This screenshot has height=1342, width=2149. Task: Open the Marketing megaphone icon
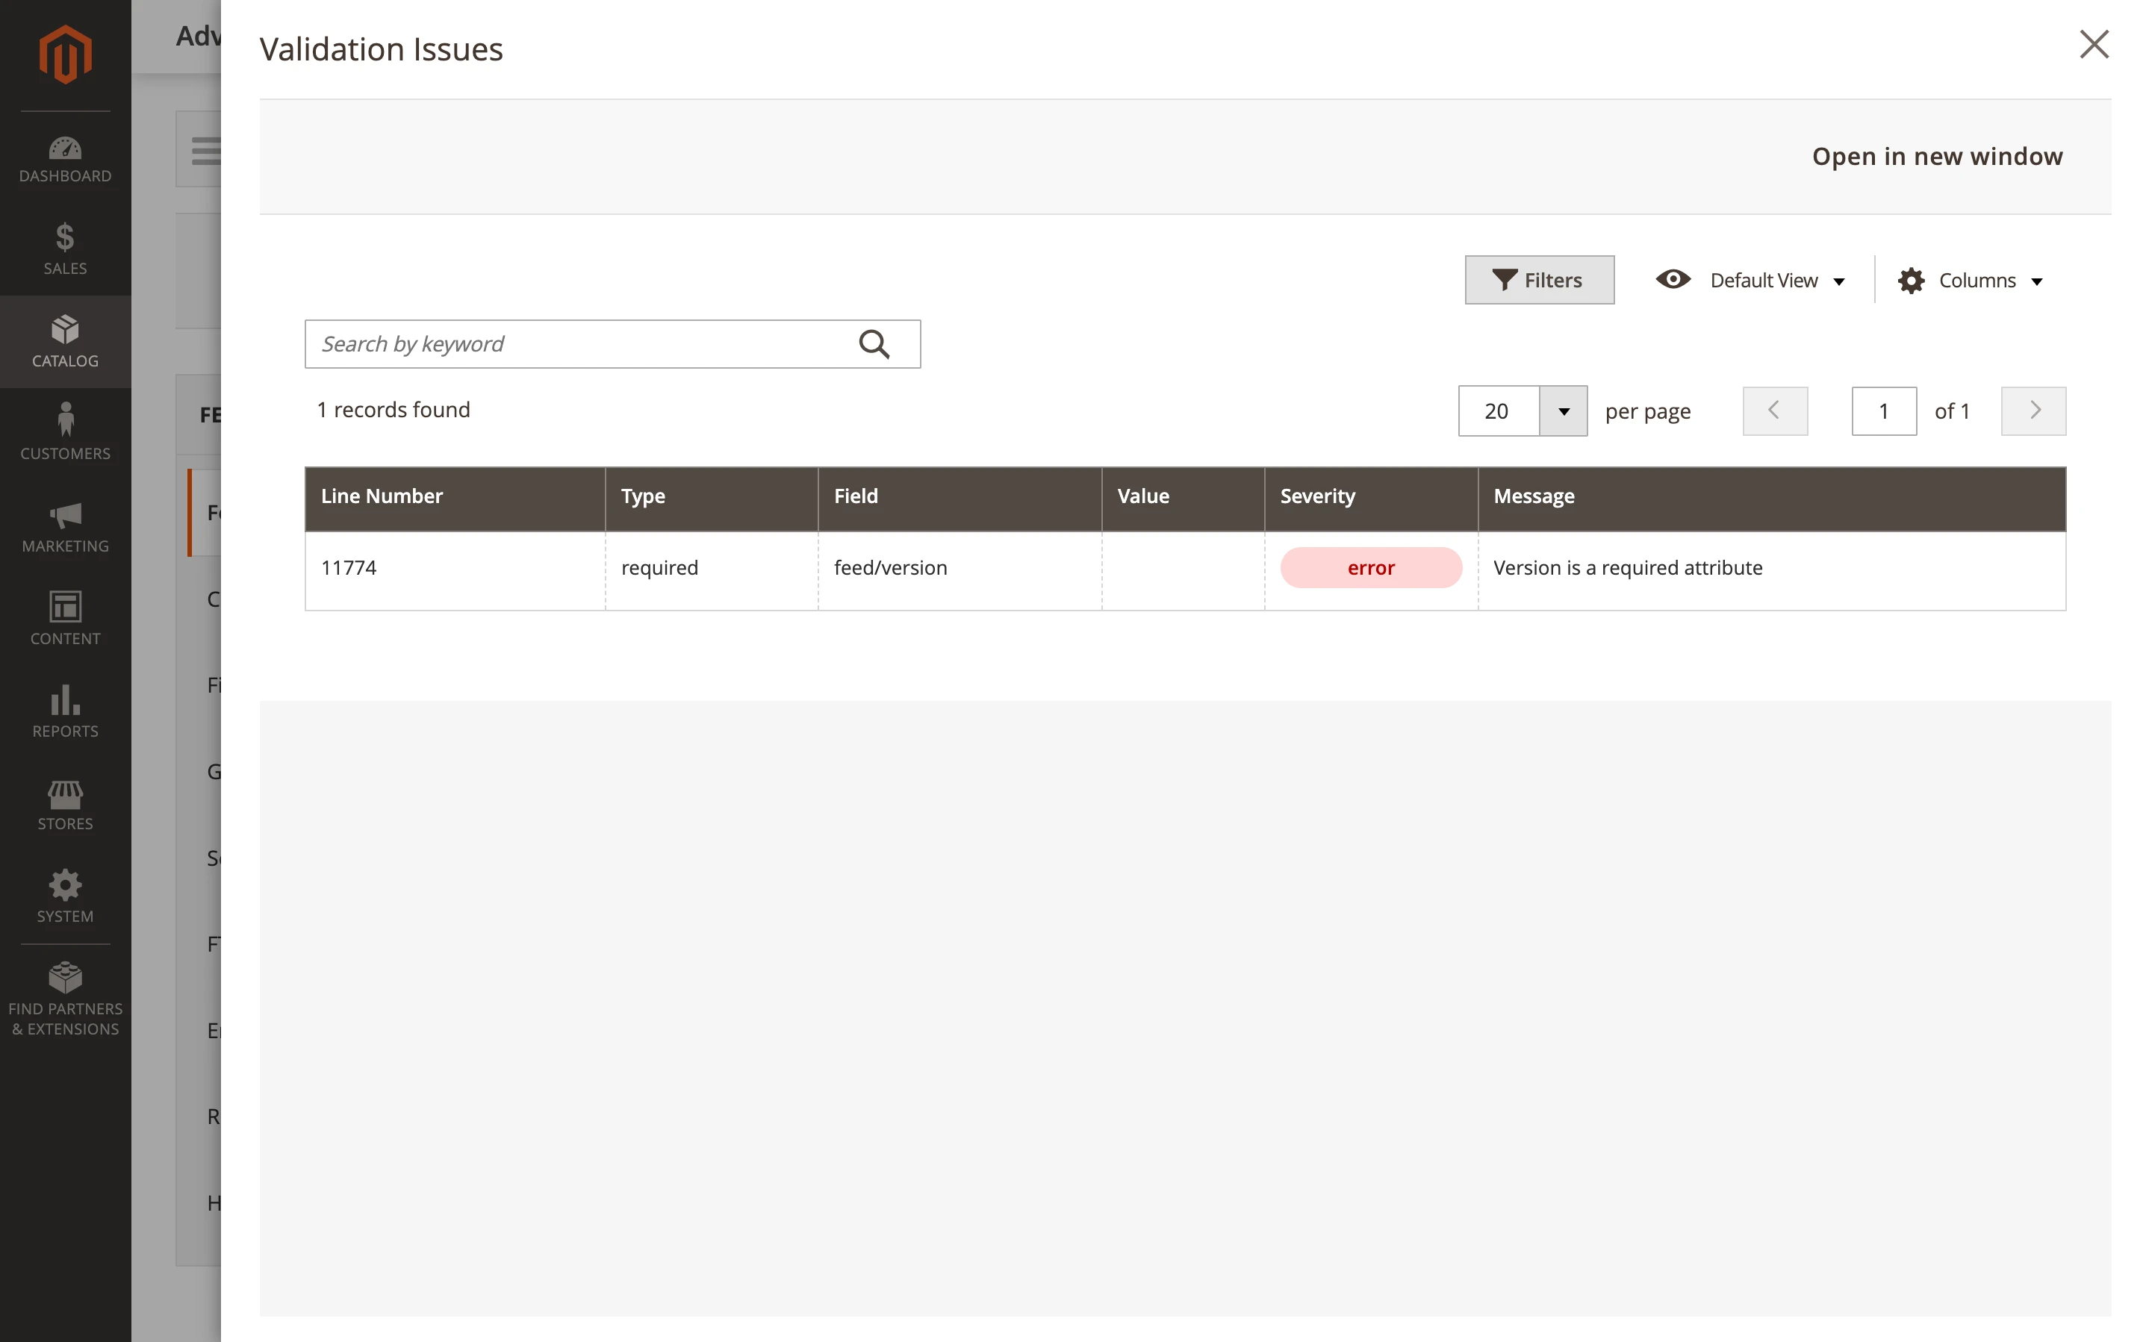tap(65, 525)
